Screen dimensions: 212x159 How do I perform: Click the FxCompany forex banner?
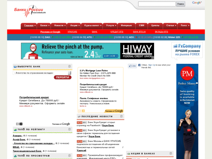click(x=187, y=50)
